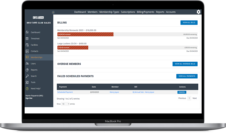Open Users from the sidebar
This screenshot has width=226, height=134.
point(33,64)
